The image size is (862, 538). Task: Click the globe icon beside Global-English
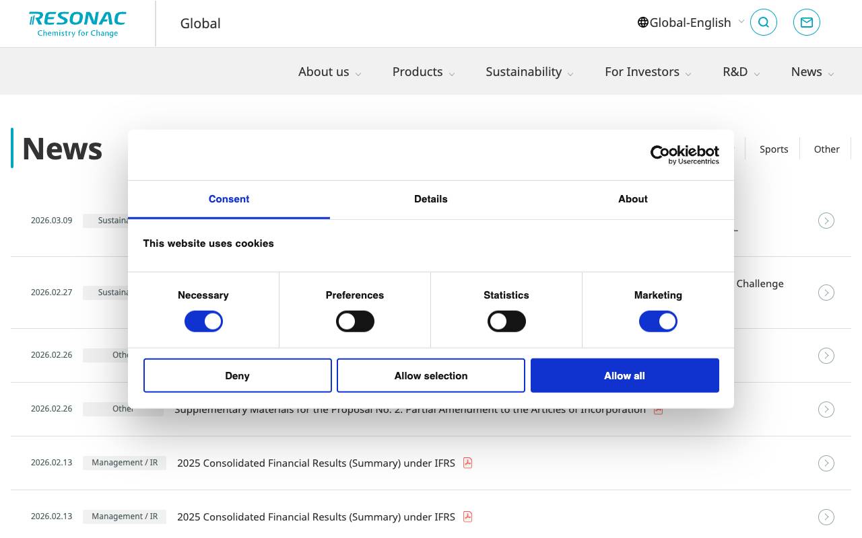pos(643,22)
